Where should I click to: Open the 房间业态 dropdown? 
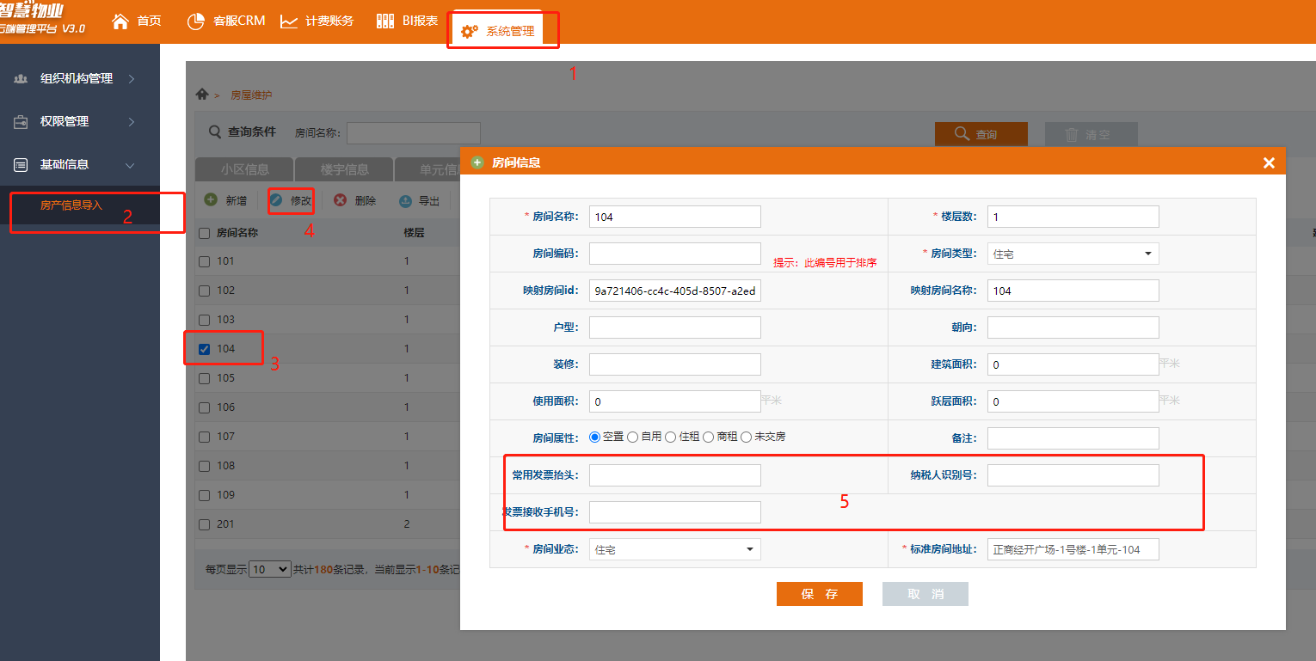point(674,549)
